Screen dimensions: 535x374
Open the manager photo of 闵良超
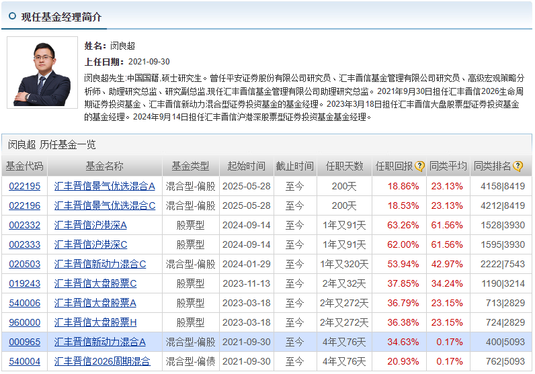click(42, 73)
